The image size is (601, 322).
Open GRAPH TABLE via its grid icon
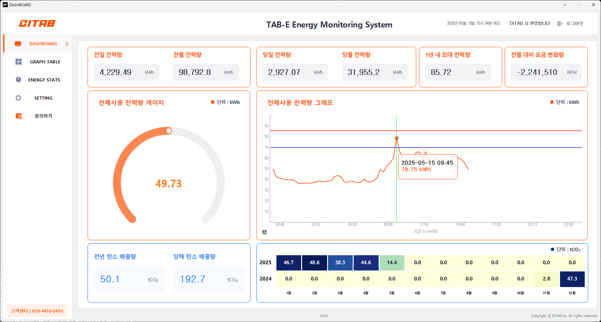pos(18,62)
